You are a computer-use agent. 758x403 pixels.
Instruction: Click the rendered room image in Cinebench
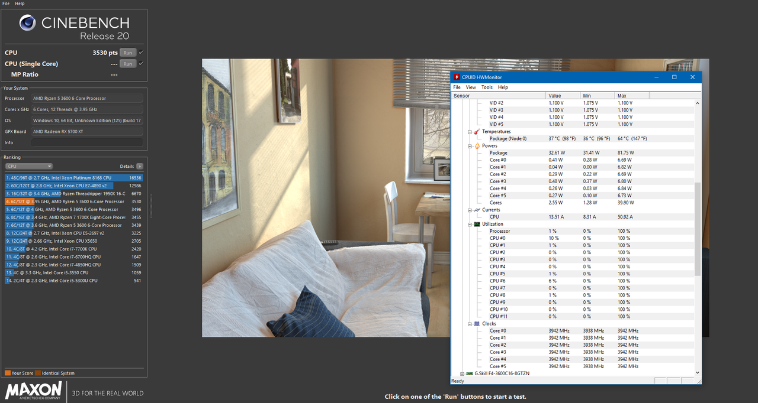click(455, 198)
